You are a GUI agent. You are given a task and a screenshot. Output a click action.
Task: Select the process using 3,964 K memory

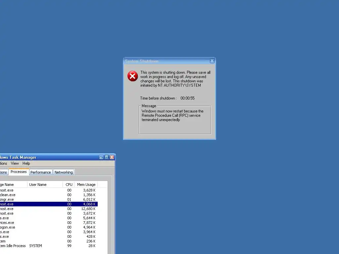(49, 232)
